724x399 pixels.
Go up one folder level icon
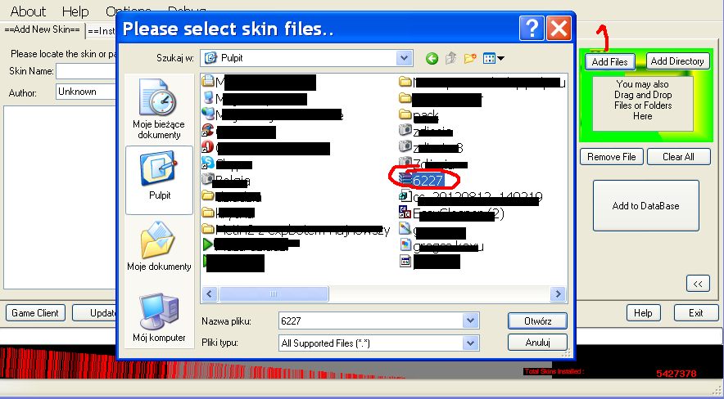coord(450,59)
